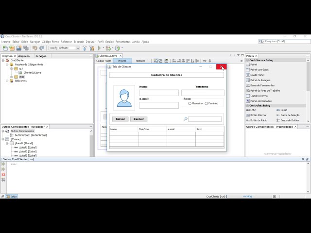Select the Feminino radio button
The image size is (311, 233).
click(x=206, y=103)
